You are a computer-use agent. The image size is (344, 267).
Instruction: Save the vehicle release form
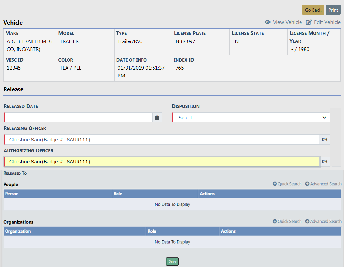click(172, 261)
